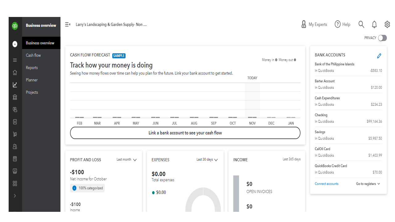Collapse the navigation menu with the toggle icon
This screenshot has height=222, width=395.
coord(68,24)
